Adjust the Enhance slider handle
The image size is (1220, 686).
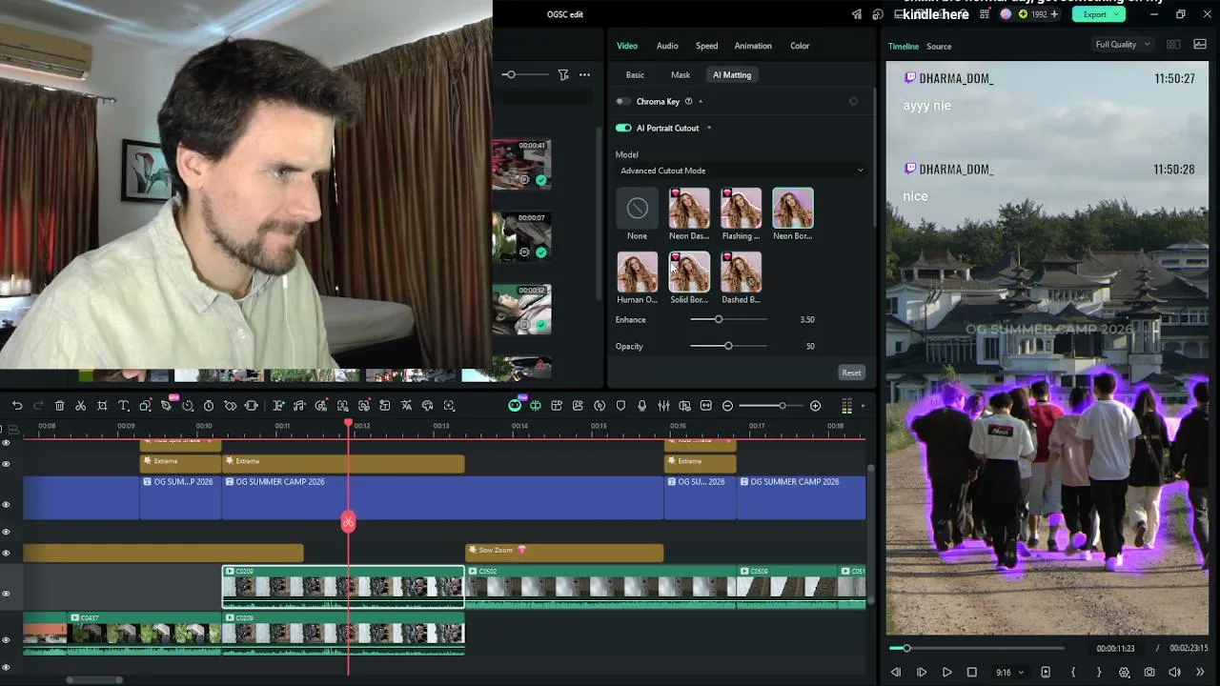tap(719, 319)
